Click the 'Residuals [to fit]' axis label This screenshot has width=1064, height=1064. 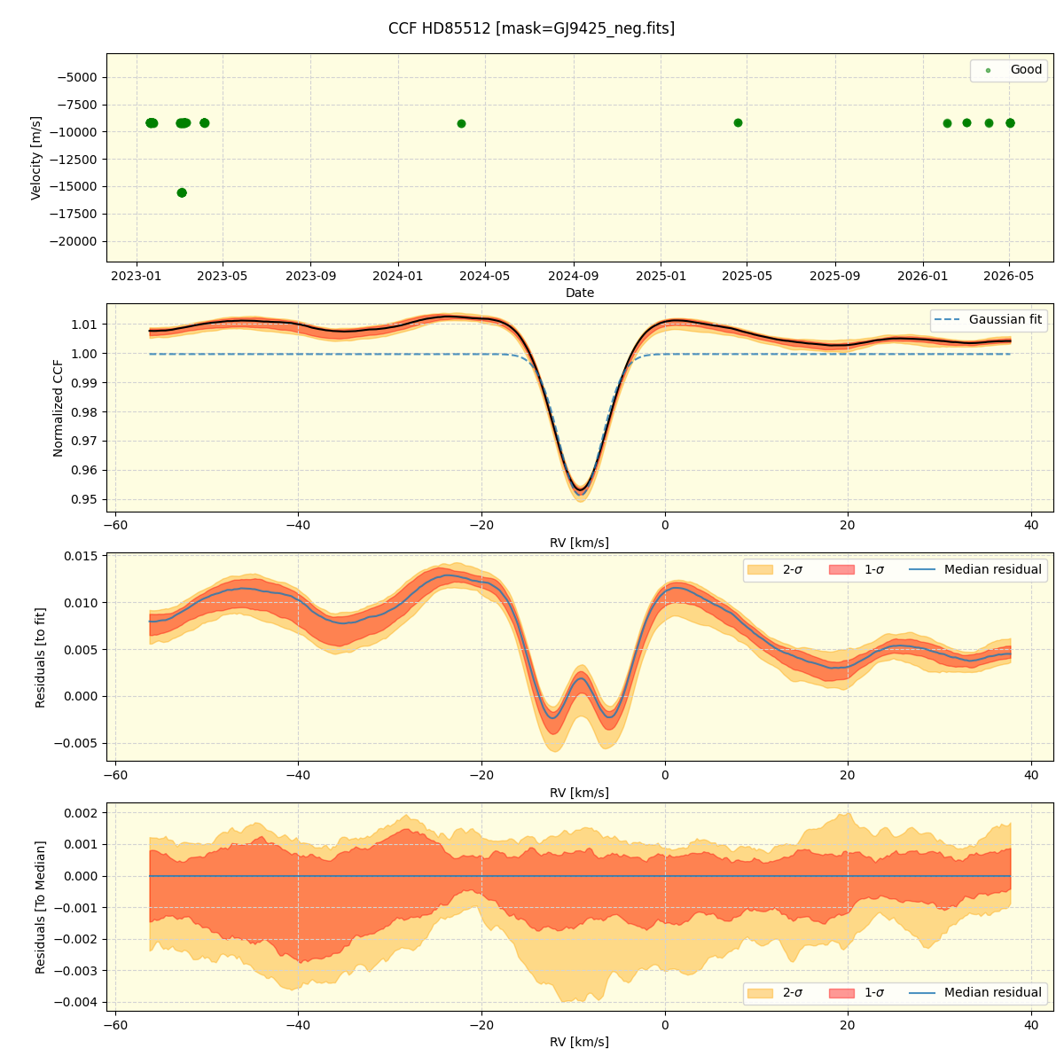(40, 657)
